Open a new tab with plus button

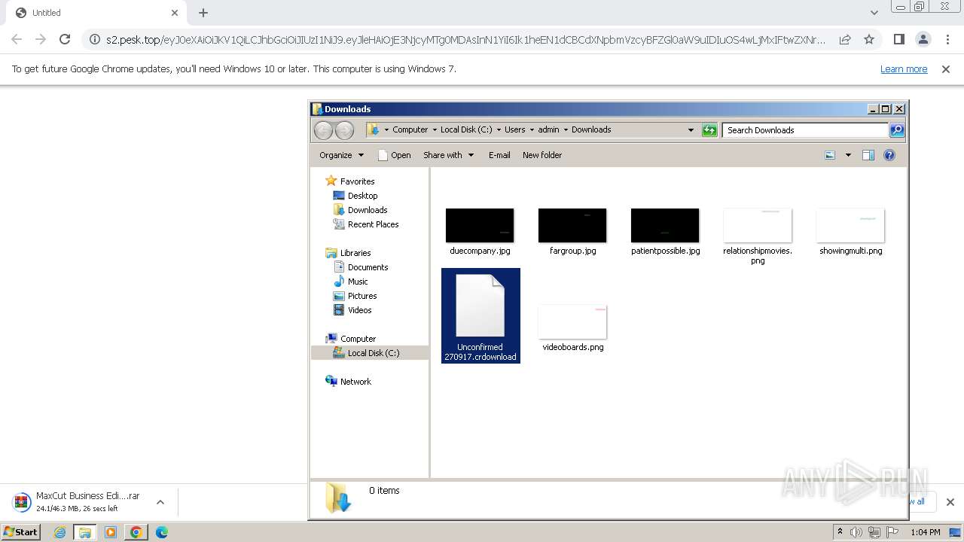point(203,13)
